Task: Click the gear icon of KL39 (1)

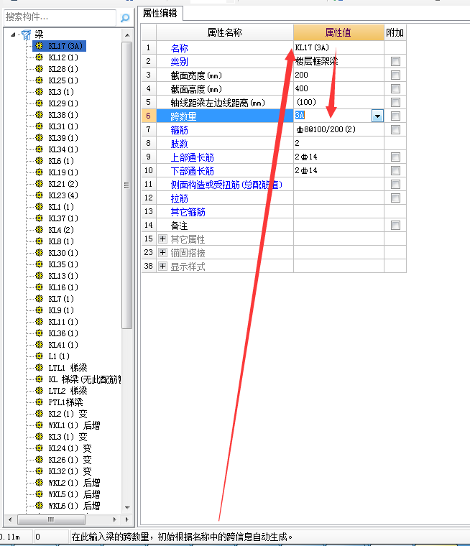Action: click(40, 137)
